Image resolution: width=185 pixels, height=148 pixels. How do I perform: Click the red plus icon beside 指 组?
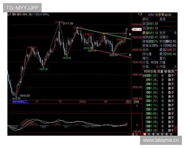(140, 134)
